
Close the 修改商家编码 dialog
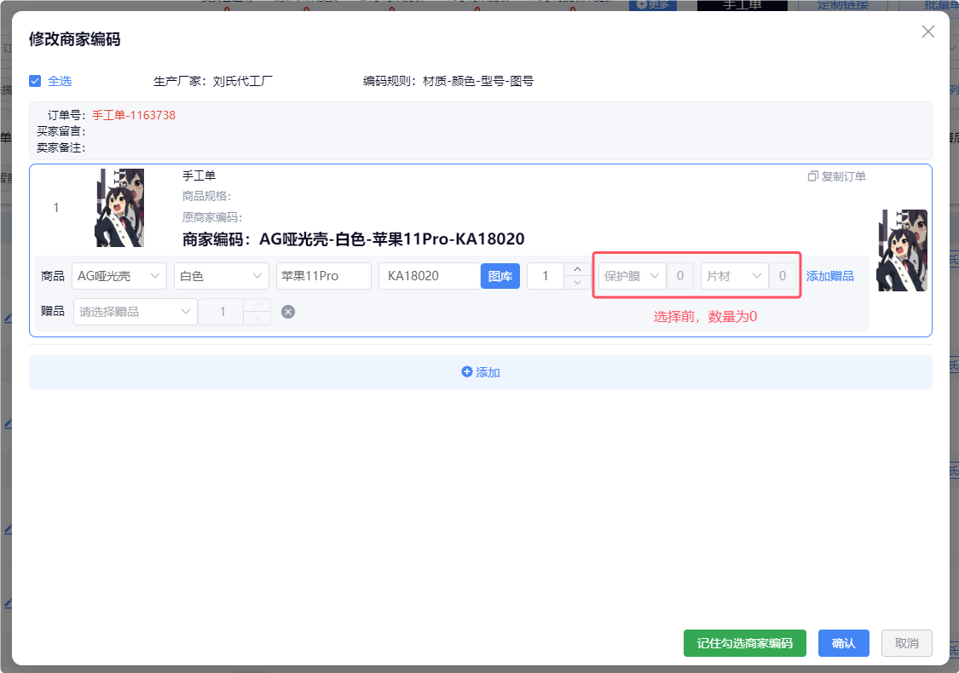928,32
